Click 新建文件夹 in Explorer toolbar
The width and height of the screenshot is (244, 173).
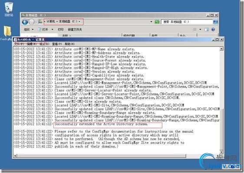tap(75, 29)
